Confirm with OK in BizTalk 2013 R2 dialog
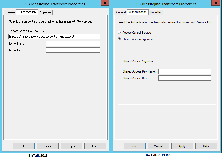Viewport: 222px width, 158px height. pyautogui.click(x=135, y=146)
